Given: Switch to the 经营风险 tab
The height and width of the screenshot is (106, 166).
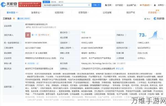Looking at the screenshot, I should [x=59, y=13].
